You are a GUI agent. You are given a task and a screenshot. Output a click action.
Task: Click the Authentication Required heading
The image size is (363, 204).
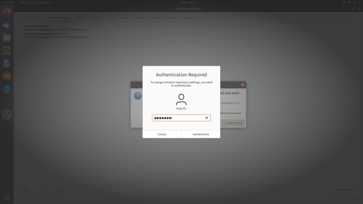pos(181,75)
